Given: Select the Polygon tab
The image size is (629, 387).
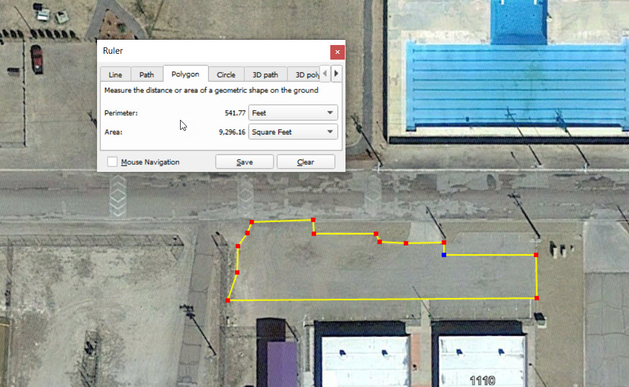Looking at the screenshot, I should tap(185, 74).
